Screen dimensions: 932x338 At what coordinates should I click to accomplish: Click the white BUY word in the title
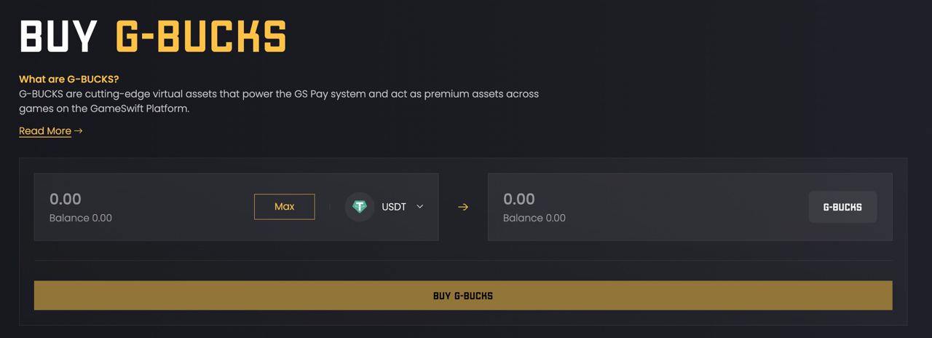58,34
